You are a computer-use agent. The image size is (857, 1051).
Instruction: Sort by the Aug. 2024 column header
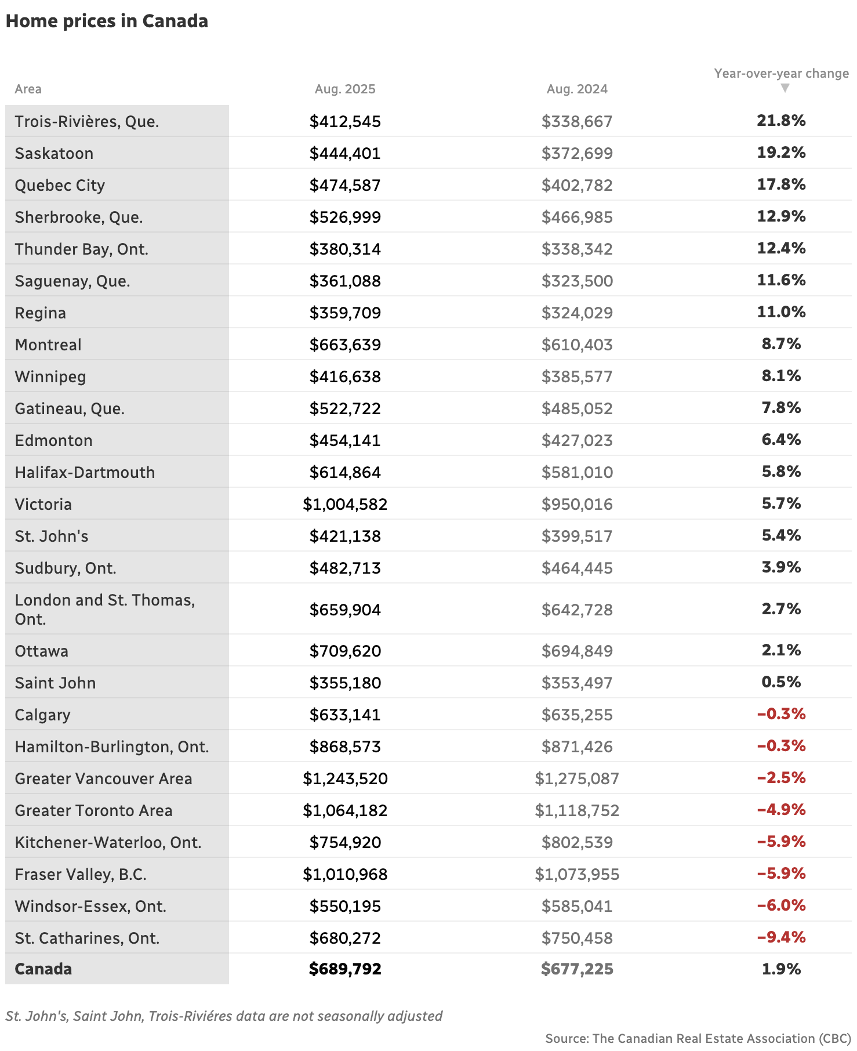pos(577,89)
